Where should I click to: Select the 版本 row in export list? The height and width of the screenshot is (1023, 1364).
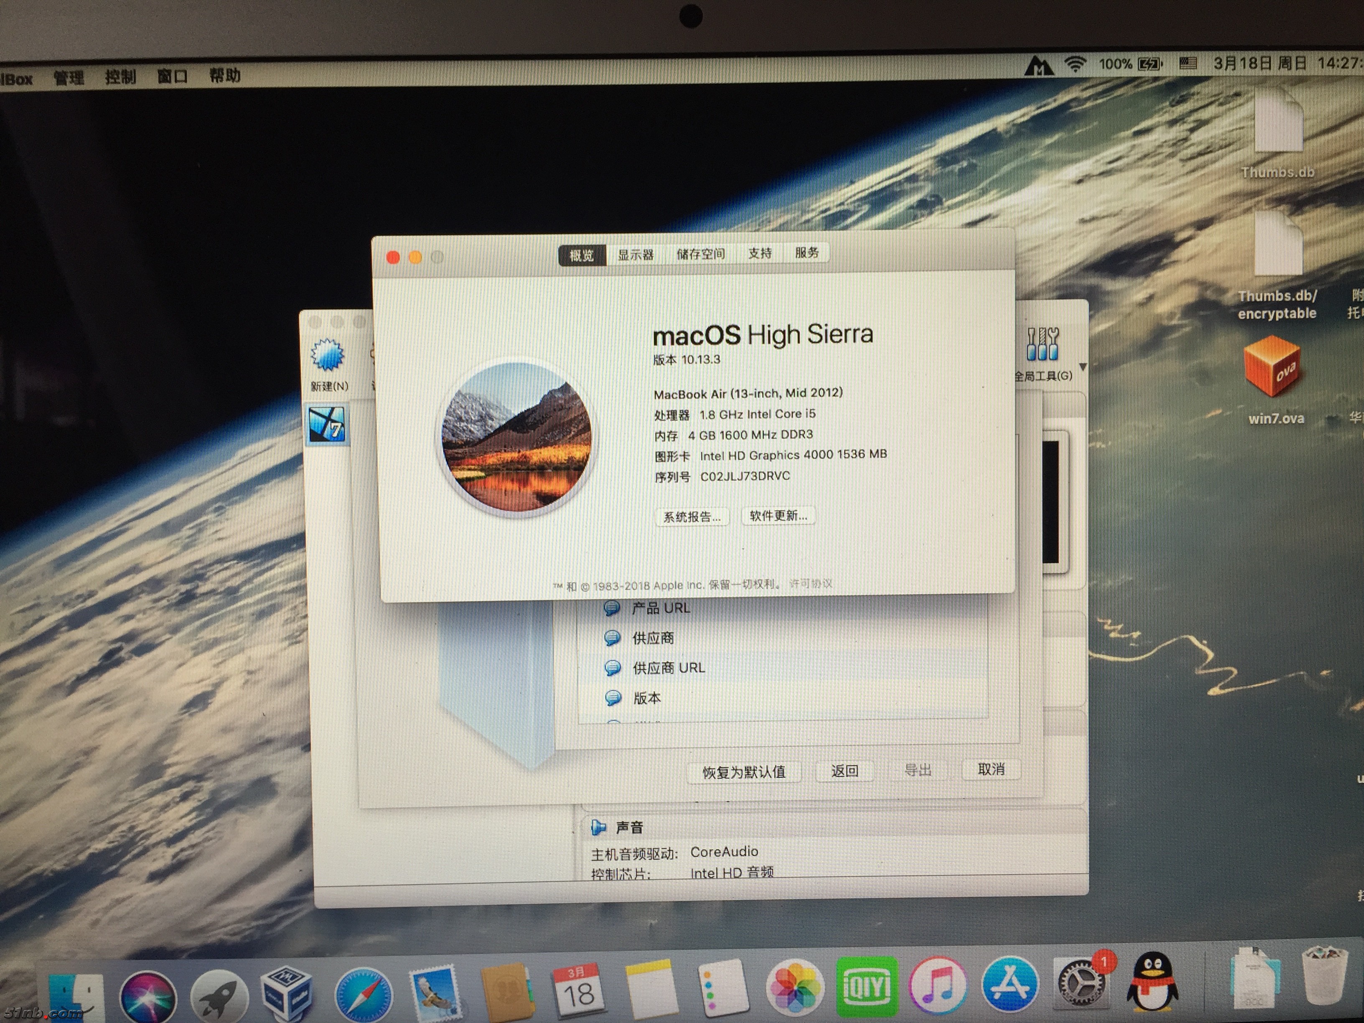point(783,698)
